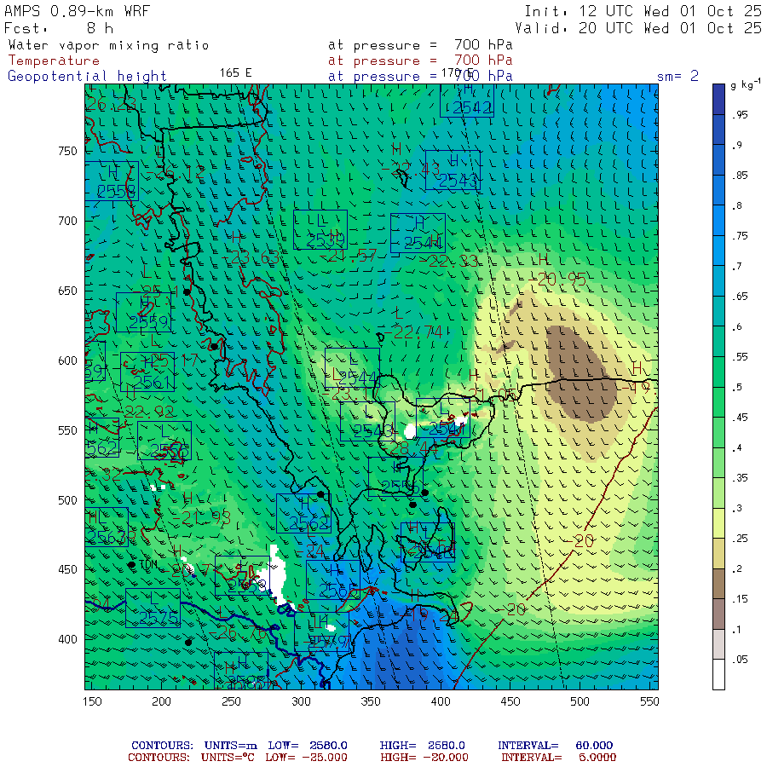The width and height of the screenshot is (767, 767).
Task: Click the 'CONTOURS: UNITS=m' legend text
Action: (x=193, y=746)
